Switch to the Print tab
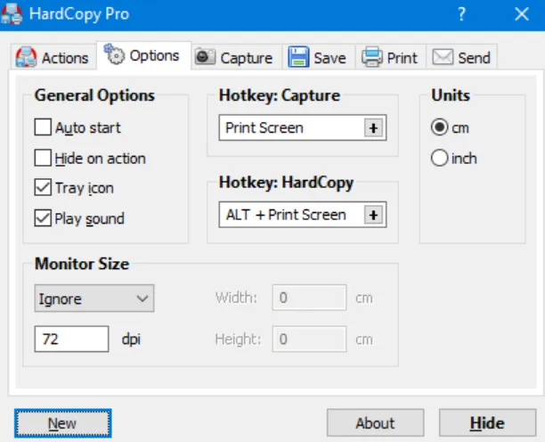This screenshot has height=442, width=545. [391, 57]
